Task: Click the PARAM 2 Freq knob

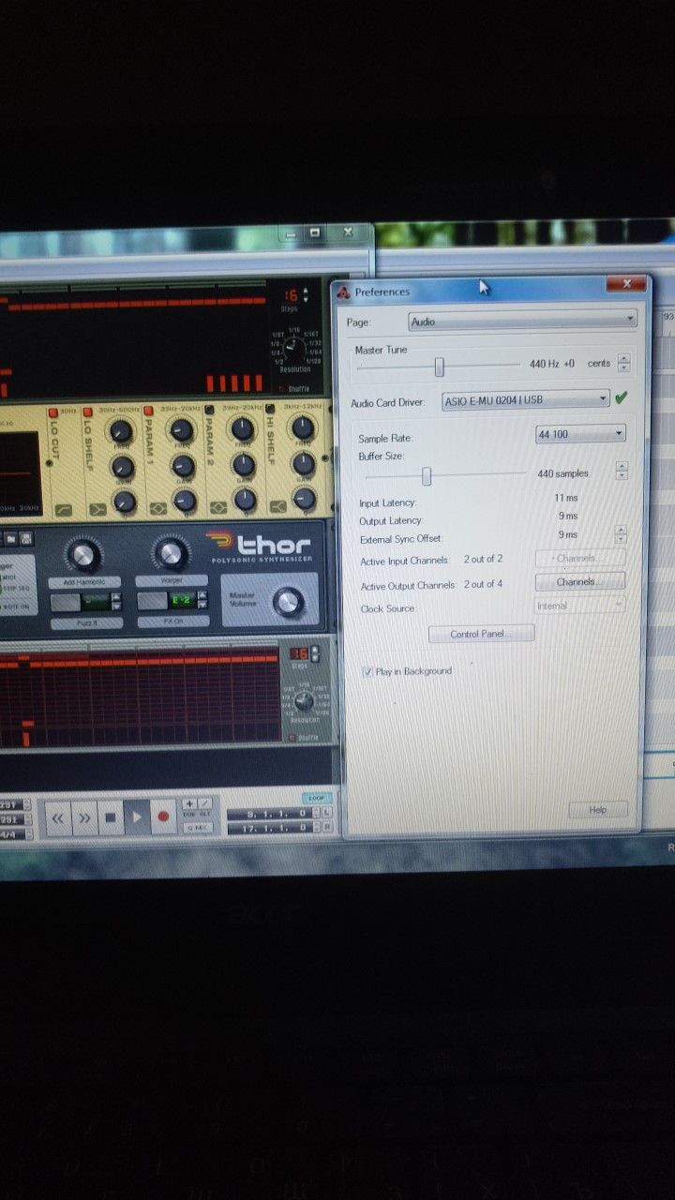Action: pyautogui.click(x=243, y=429)
